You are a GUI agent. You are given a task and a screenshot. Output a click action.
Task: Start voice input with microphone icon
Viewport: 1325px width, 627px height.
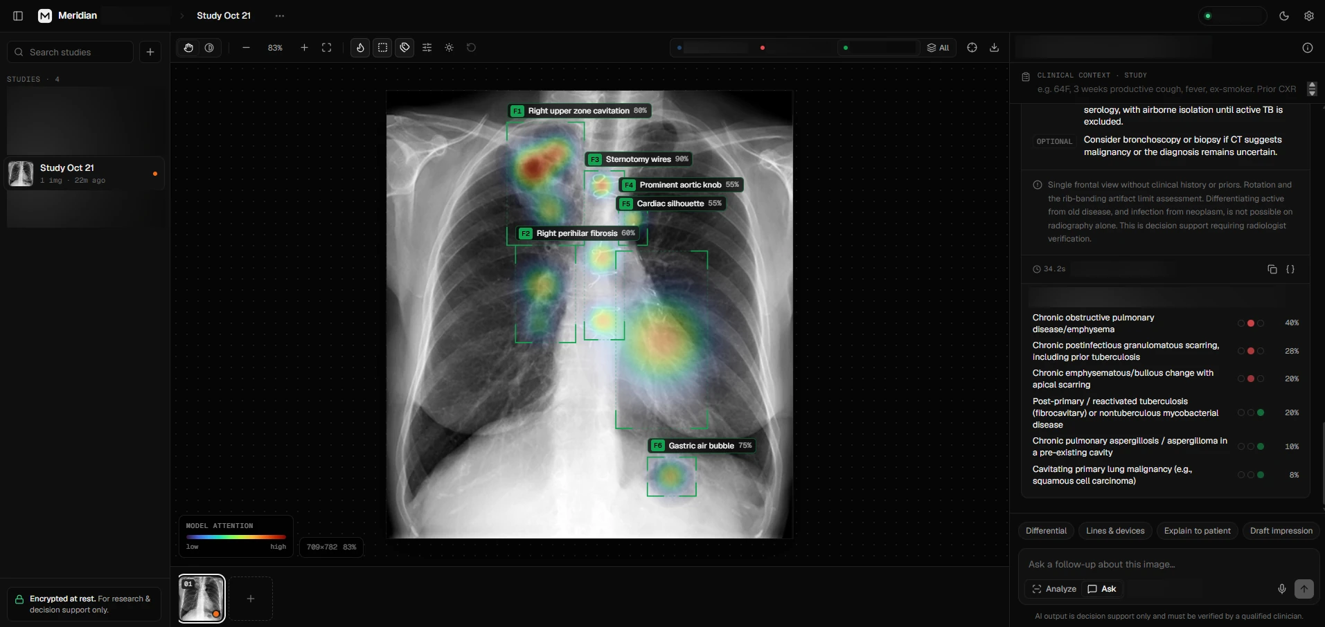point(1282,589)
